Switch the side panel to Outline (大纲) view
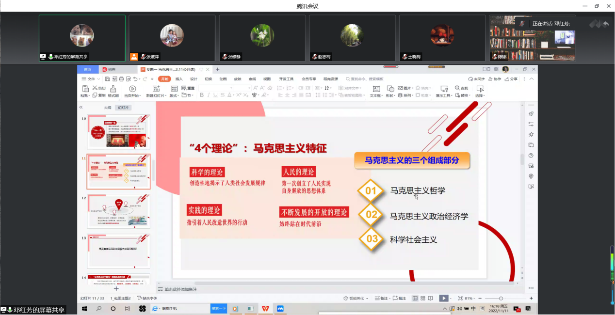 107,108
